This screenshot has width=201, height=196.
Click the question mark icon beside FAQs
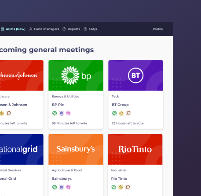tap(85, 29)
